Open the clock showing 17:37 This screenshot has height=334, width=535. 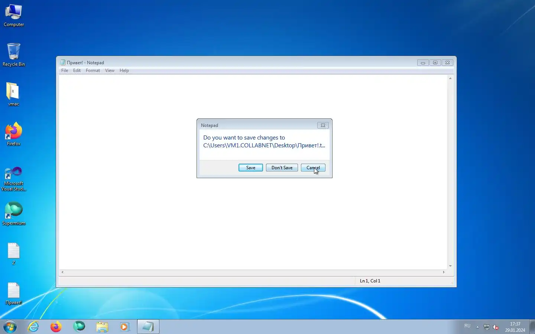pos(515,327)
